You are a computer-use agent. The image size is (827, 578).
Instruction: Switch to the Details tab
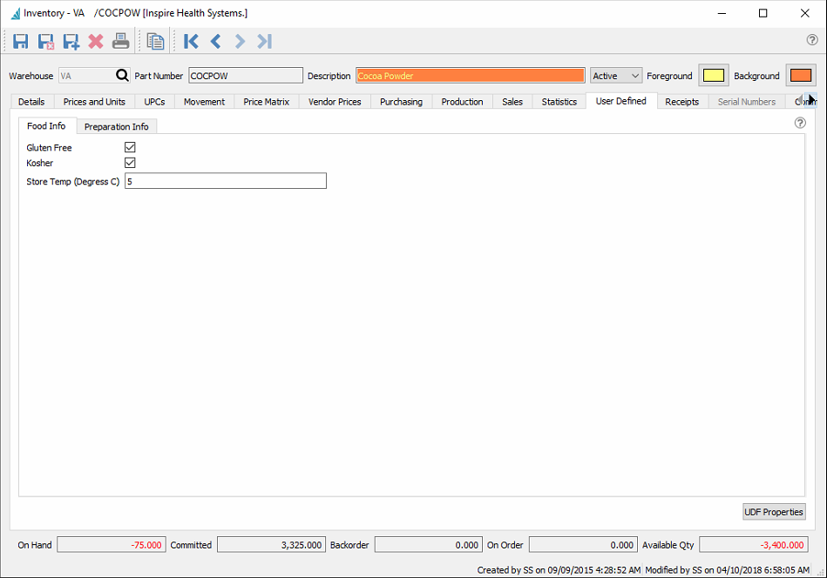click(x=31, y=102)
